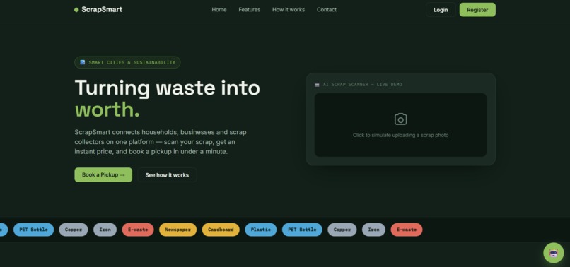Select the Cardboard chip
Viewport: 570px width, 267px height.
(221, 230)
